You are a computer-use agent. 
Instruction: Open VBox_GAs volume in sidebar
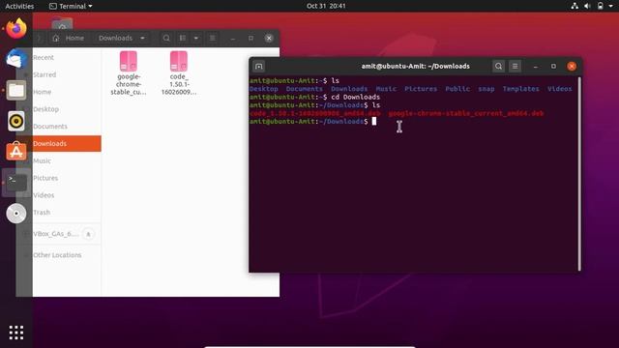[55, 234]
